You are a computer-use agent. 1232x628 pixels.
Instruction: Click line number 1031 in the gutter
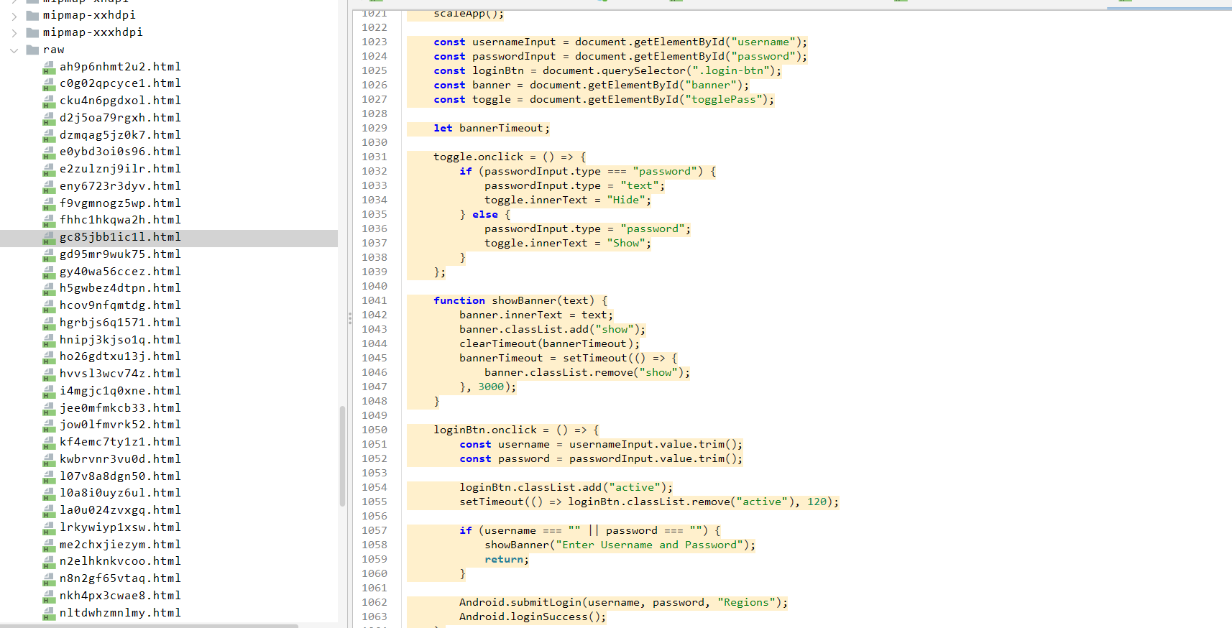click(x=374, y=157)
